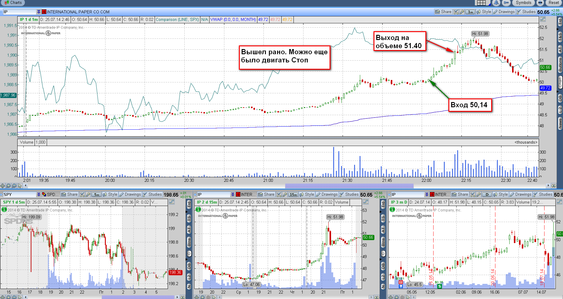This screenshot has height=299, width=563.
Task: Click the pan crosshair icon under main chart
Action: 3,186
